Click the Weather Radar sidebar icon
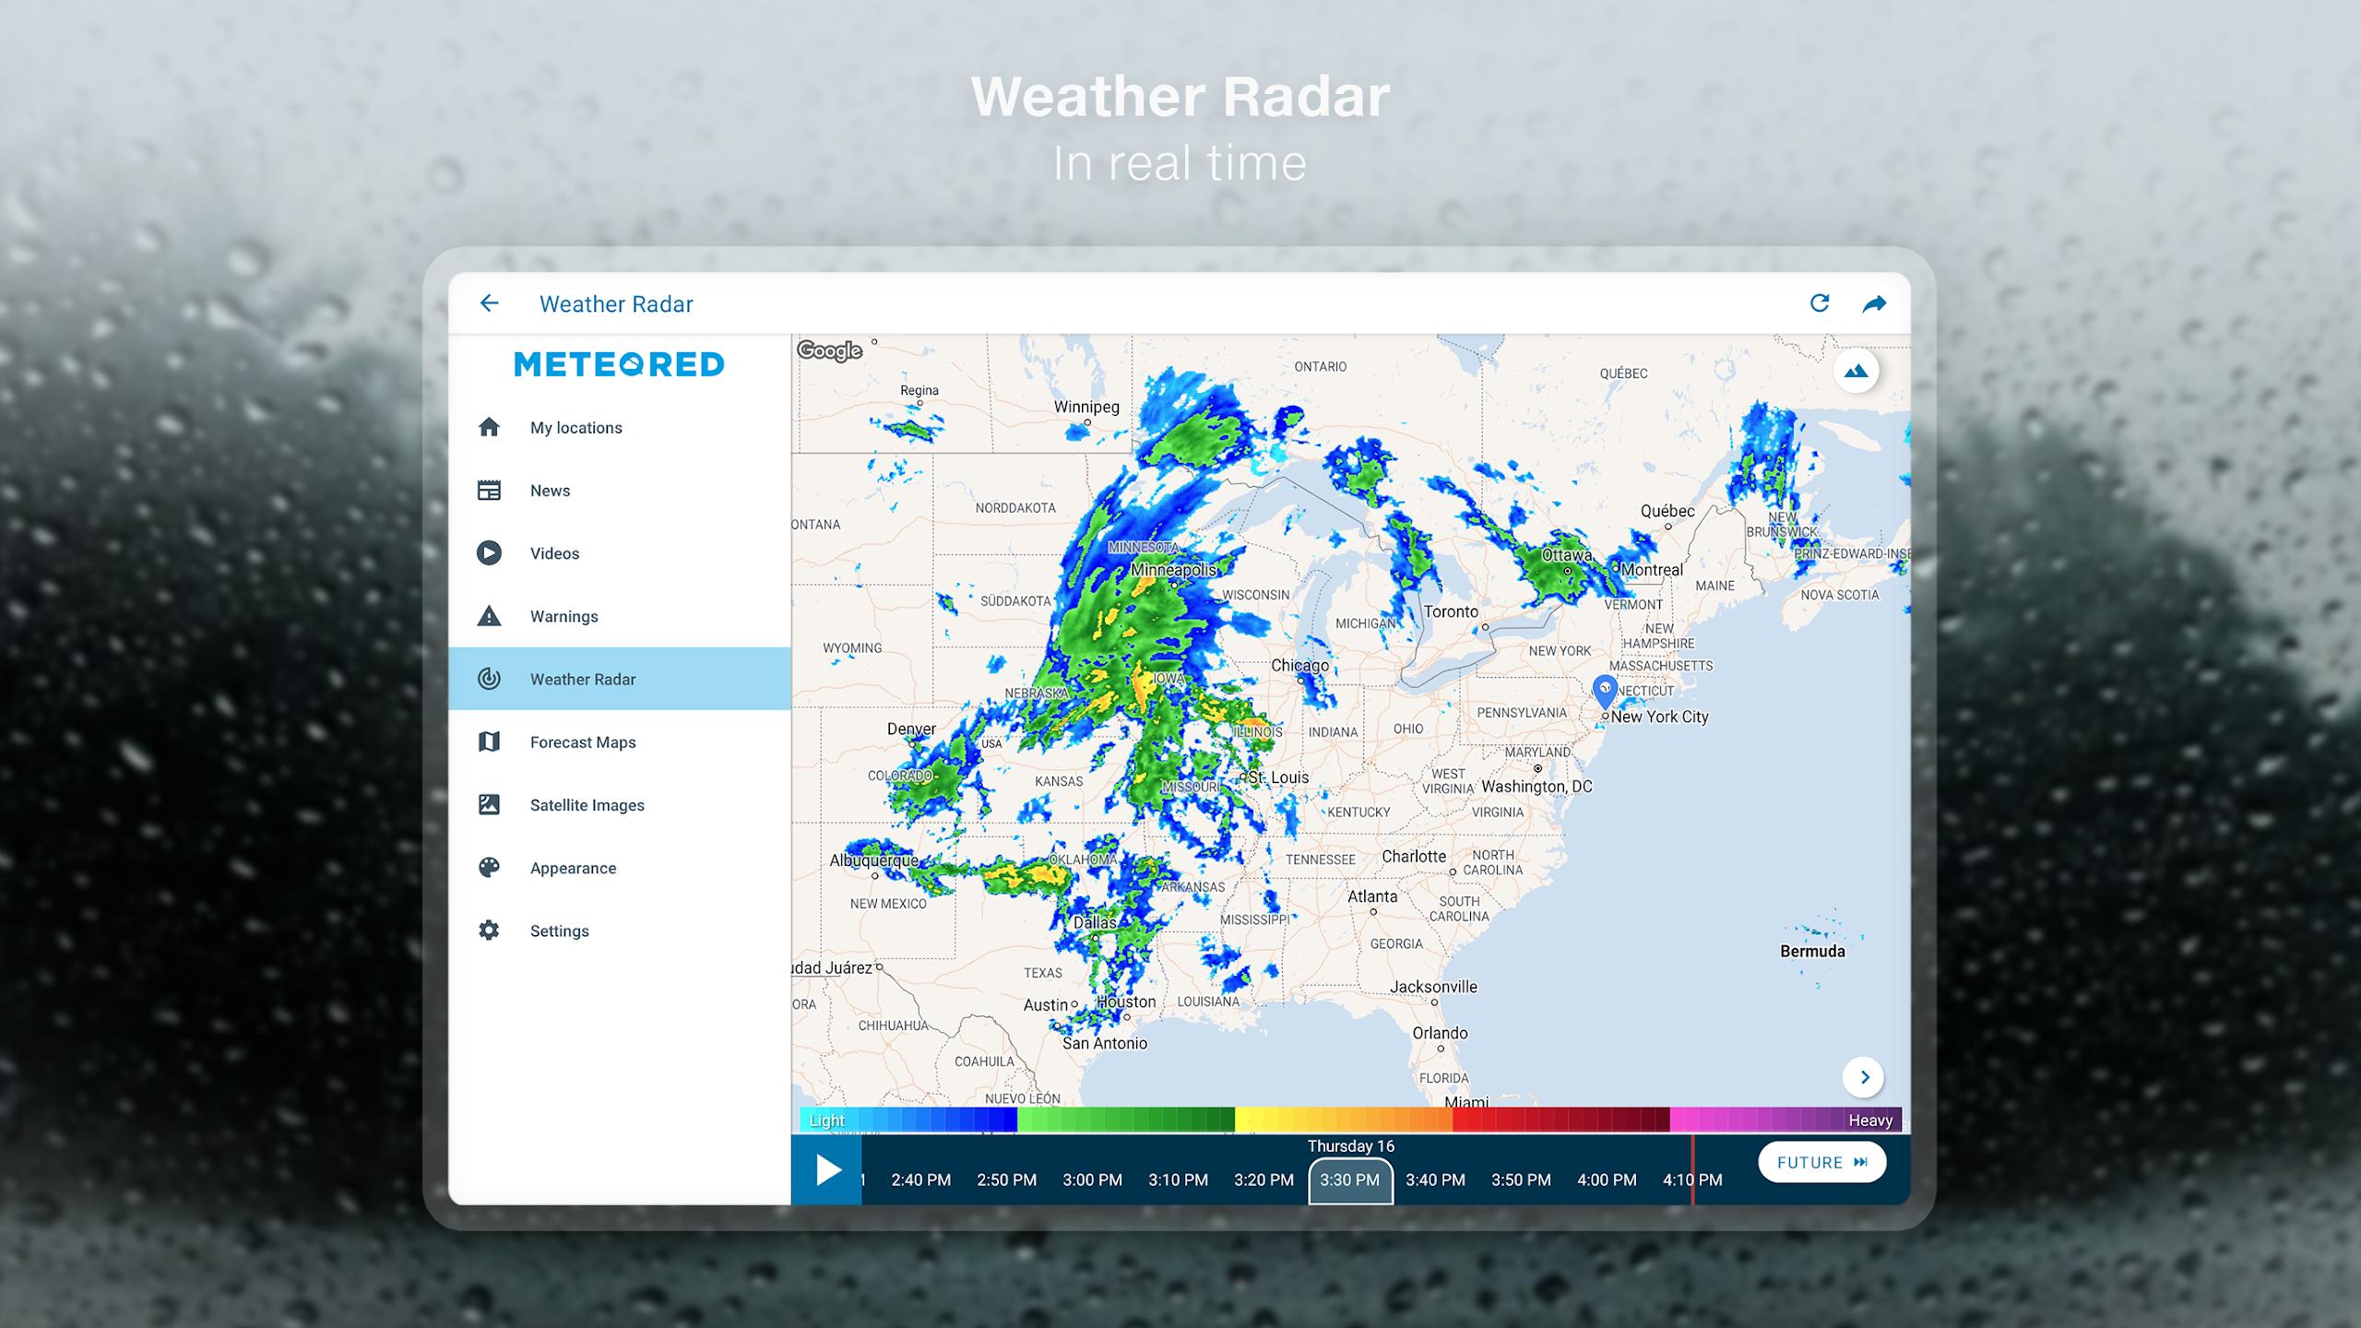Viewport: 2361px width, 1328px height. tap(488, 678)
